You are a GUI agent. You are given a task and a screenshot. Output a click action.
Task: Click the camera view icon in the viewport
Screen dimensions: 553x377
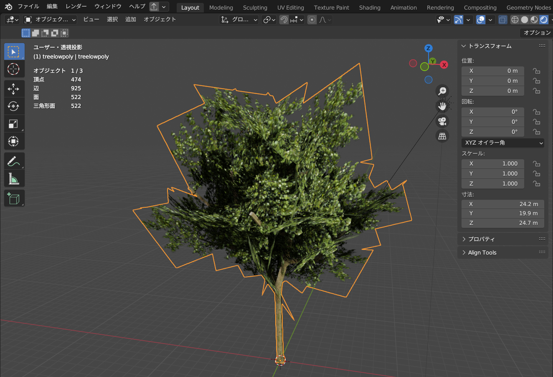(x=442, y=121)
